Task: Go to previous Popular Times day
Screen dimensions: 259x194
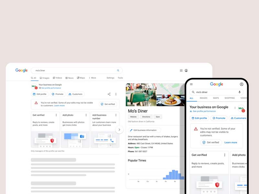Action: coord(129,174)
